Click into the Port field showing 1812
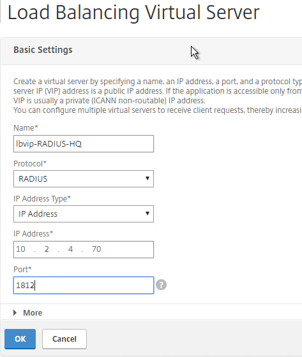The height and width of the screenshot is (357, 302). [84, 285]
